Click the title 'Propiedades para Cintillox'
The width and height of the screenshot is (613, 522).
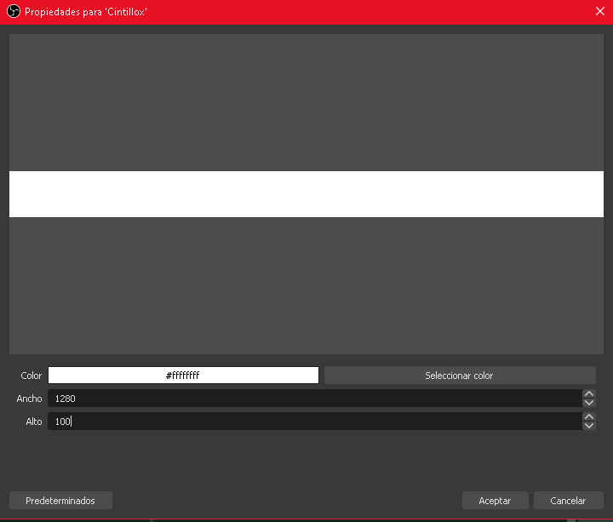tap(86, 12)
